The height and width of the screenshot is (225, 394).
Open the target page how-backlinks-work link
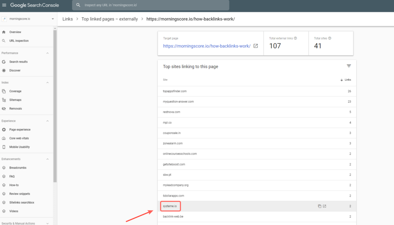coord(207,46)
